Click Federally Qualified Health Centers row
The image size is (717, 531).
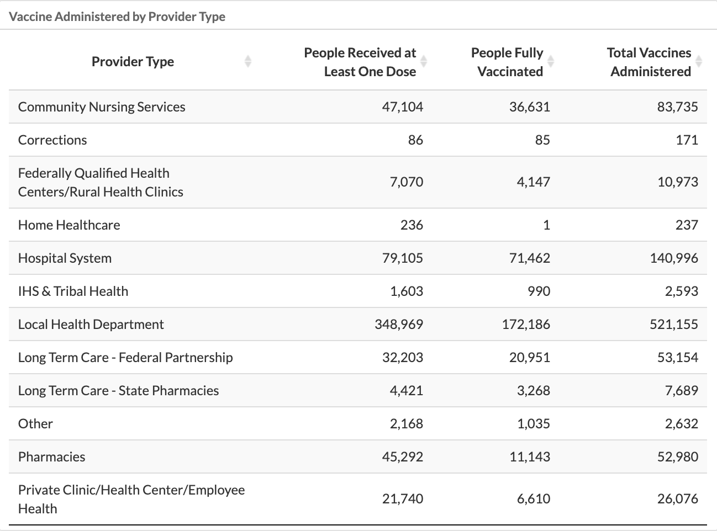tap(101, 182)
